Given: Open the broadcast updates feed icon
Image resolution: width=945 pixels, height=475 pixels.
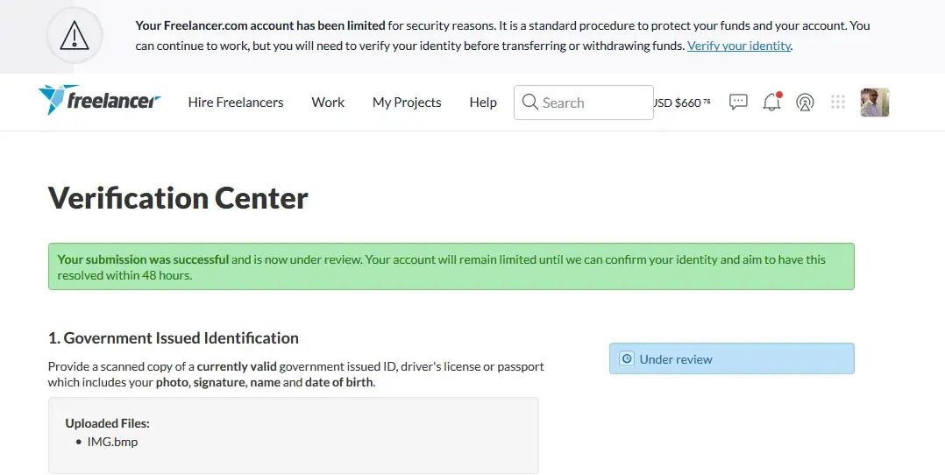Looking at the screenshot, I should [805, 103].
